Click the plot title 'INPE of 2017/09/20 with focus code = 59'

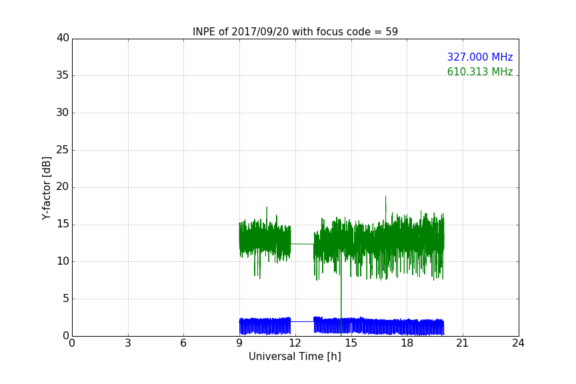295,31
